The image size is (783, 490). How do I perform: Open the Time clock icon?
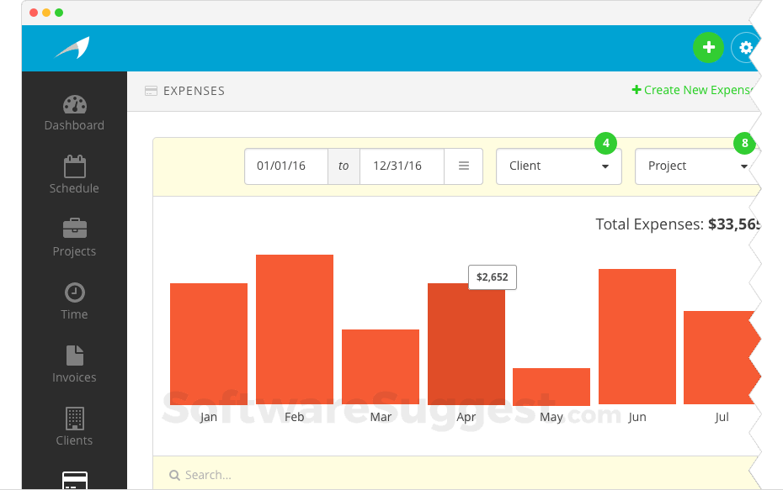tap(75, 292)
